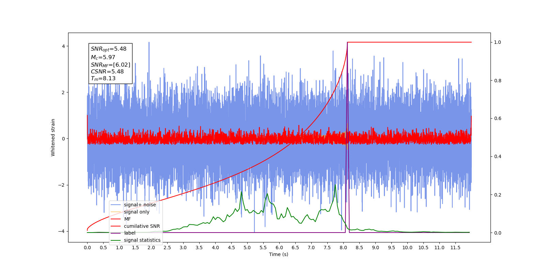
Task: Click the SNRopt=5.48 annotation
Action: (109, 49)
